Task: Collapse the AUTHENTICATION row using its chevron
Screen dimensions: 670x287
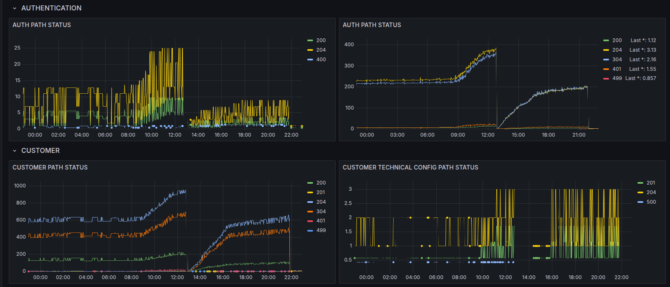Action: click(x=15, y=8)
